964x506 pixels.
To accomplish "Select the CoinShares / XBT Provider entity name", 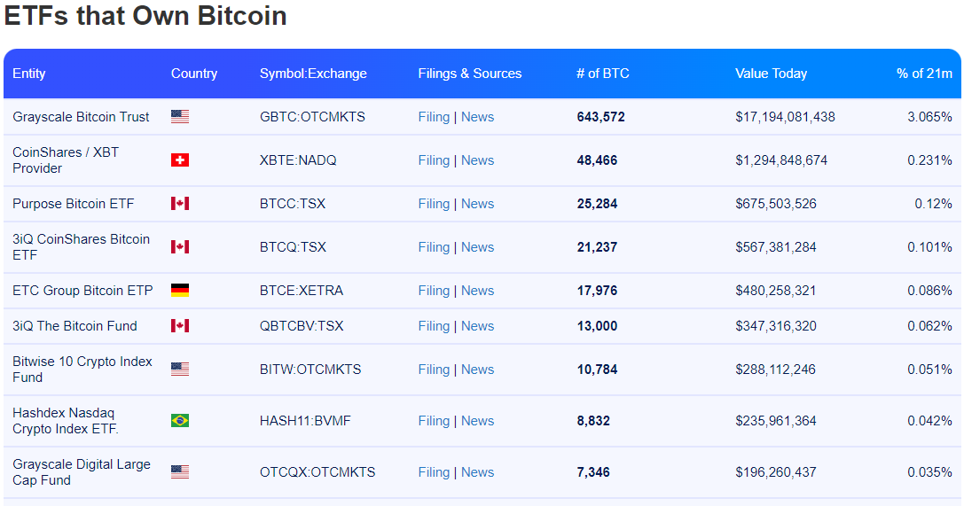I will 66,160.
